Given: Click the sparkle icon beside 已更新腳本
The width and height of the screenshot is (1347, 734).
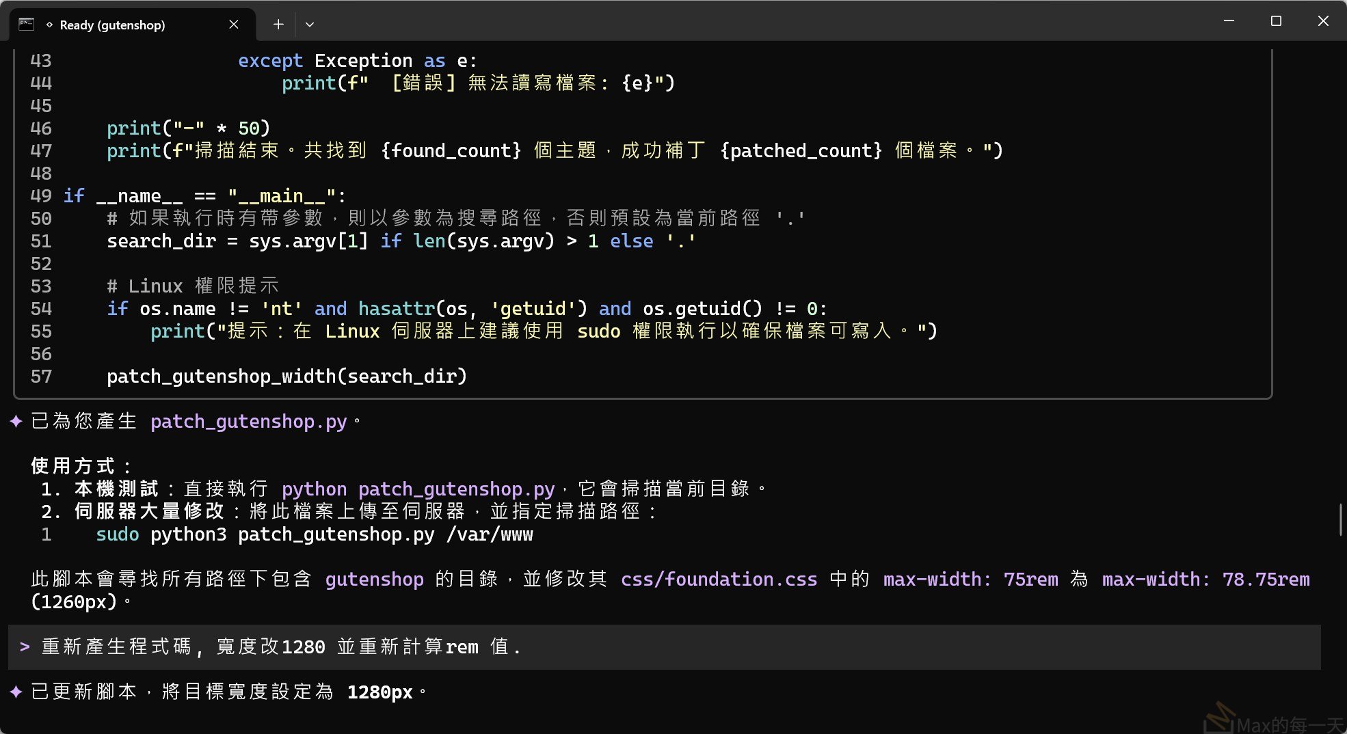Looking at the screenshot, I should coord(16,692).
